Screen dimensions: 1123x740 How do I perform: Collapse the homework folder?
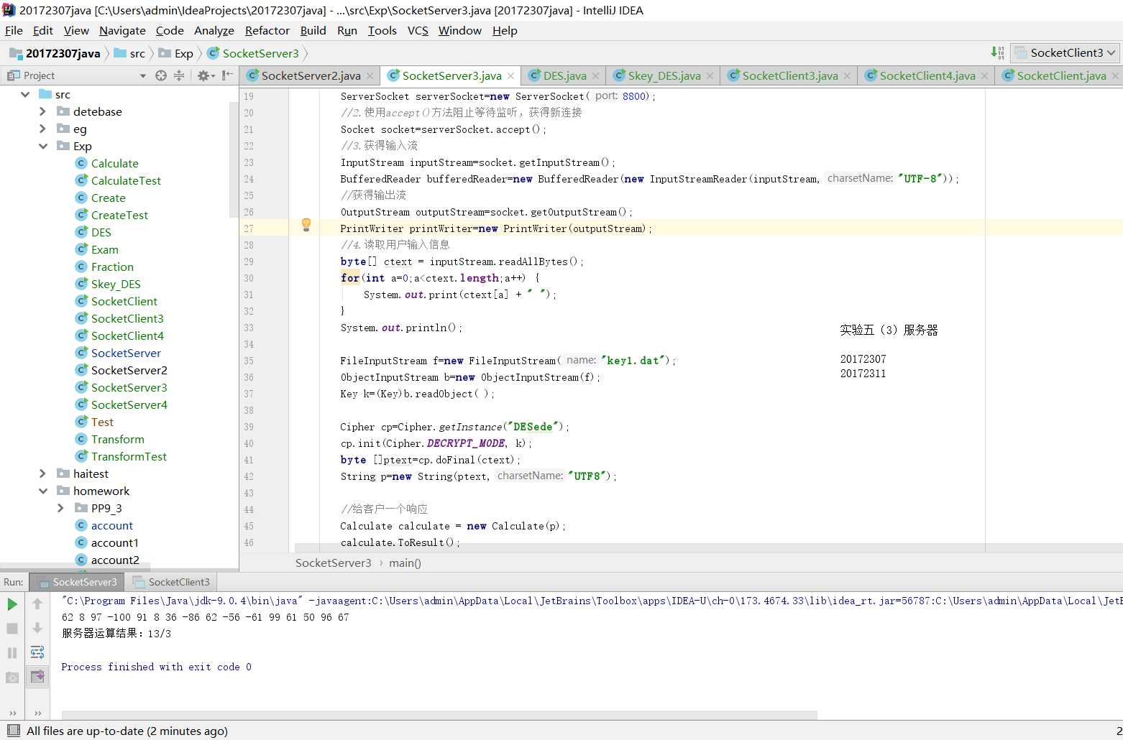pos(42,491)
